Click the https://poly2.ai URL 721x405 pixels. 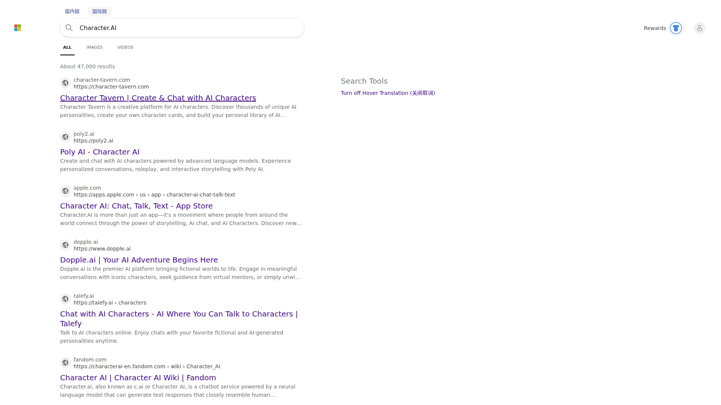click(93, 141)
